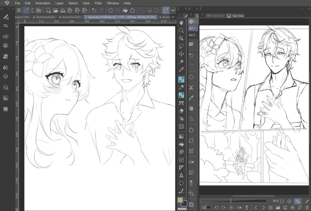311x211 pixels.
Task: Open the Edit menu
Action: coord(27,3)
